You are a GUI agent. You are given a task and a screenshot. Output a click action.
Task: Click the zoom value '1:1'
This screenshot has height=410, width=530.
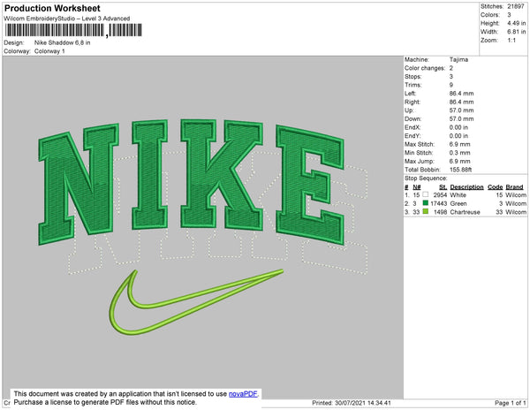coord(511,41)
